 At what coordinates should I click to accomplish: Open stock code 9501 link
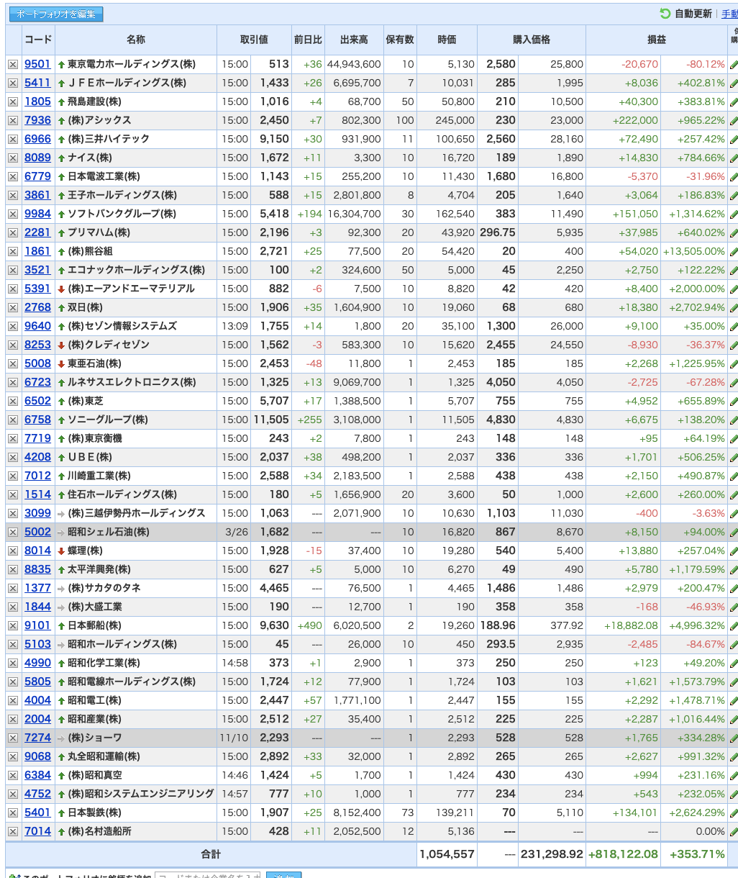point(37,64)
